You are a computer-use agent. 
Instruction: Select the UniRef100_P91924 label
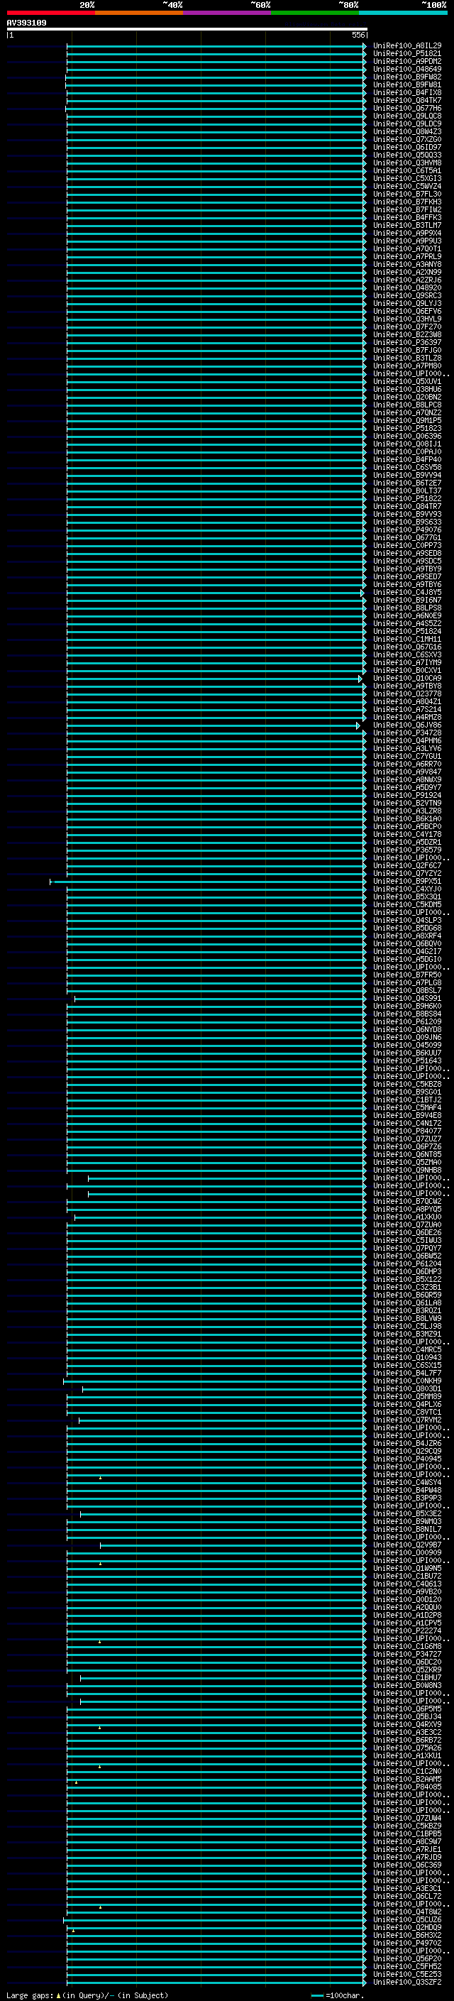click(x=406, y=796)
